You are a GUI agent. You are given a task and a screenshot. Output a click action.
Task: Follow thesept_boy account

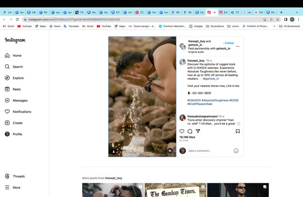[229, 43]
